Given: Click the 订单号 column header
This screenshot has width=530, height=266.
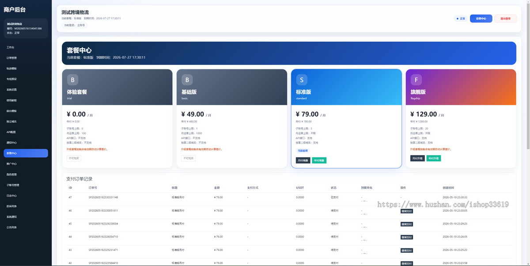Looking at the screenshot, I should 92,188.
